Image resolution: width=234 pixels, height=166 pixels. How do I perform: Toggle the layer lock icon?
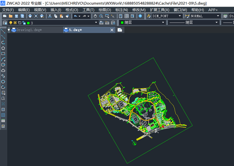coord(24,23)
